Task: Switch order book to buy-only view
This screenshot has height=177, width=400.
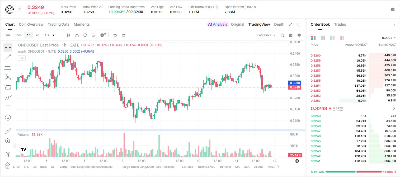Action: pyautogui.click(x=323, y=38)
